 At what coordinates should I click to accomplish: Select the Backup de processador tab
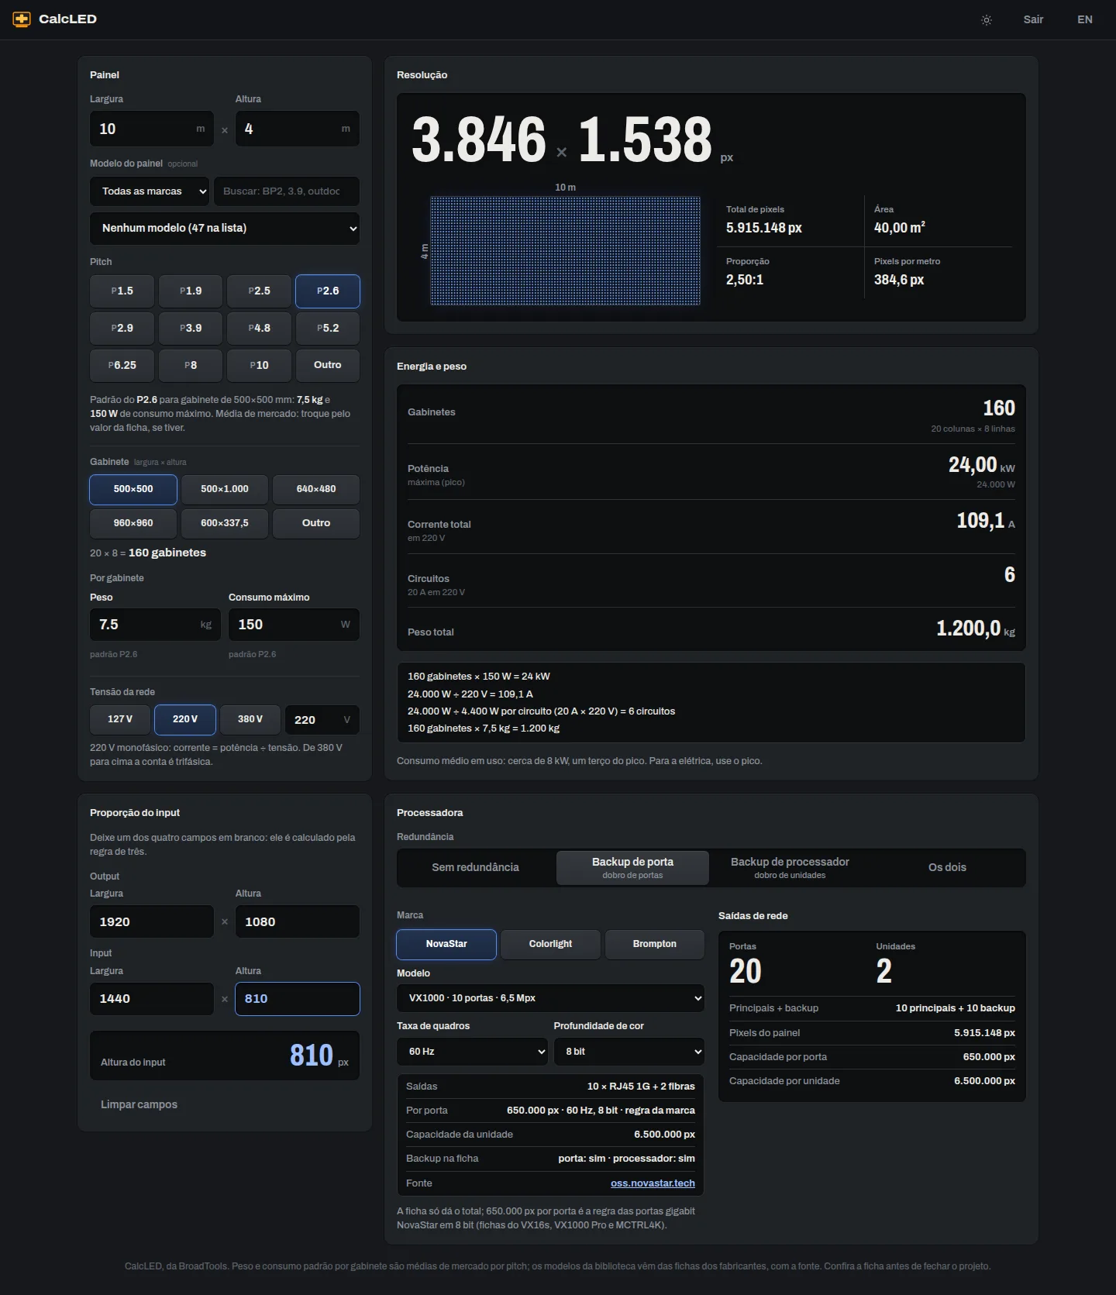pyautogui.click(x=790, y=868)
